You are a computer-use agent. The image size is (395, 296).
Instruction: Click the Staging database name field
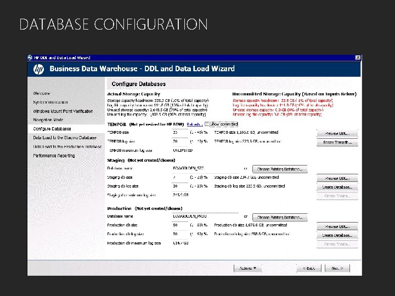tap(206, 168)
